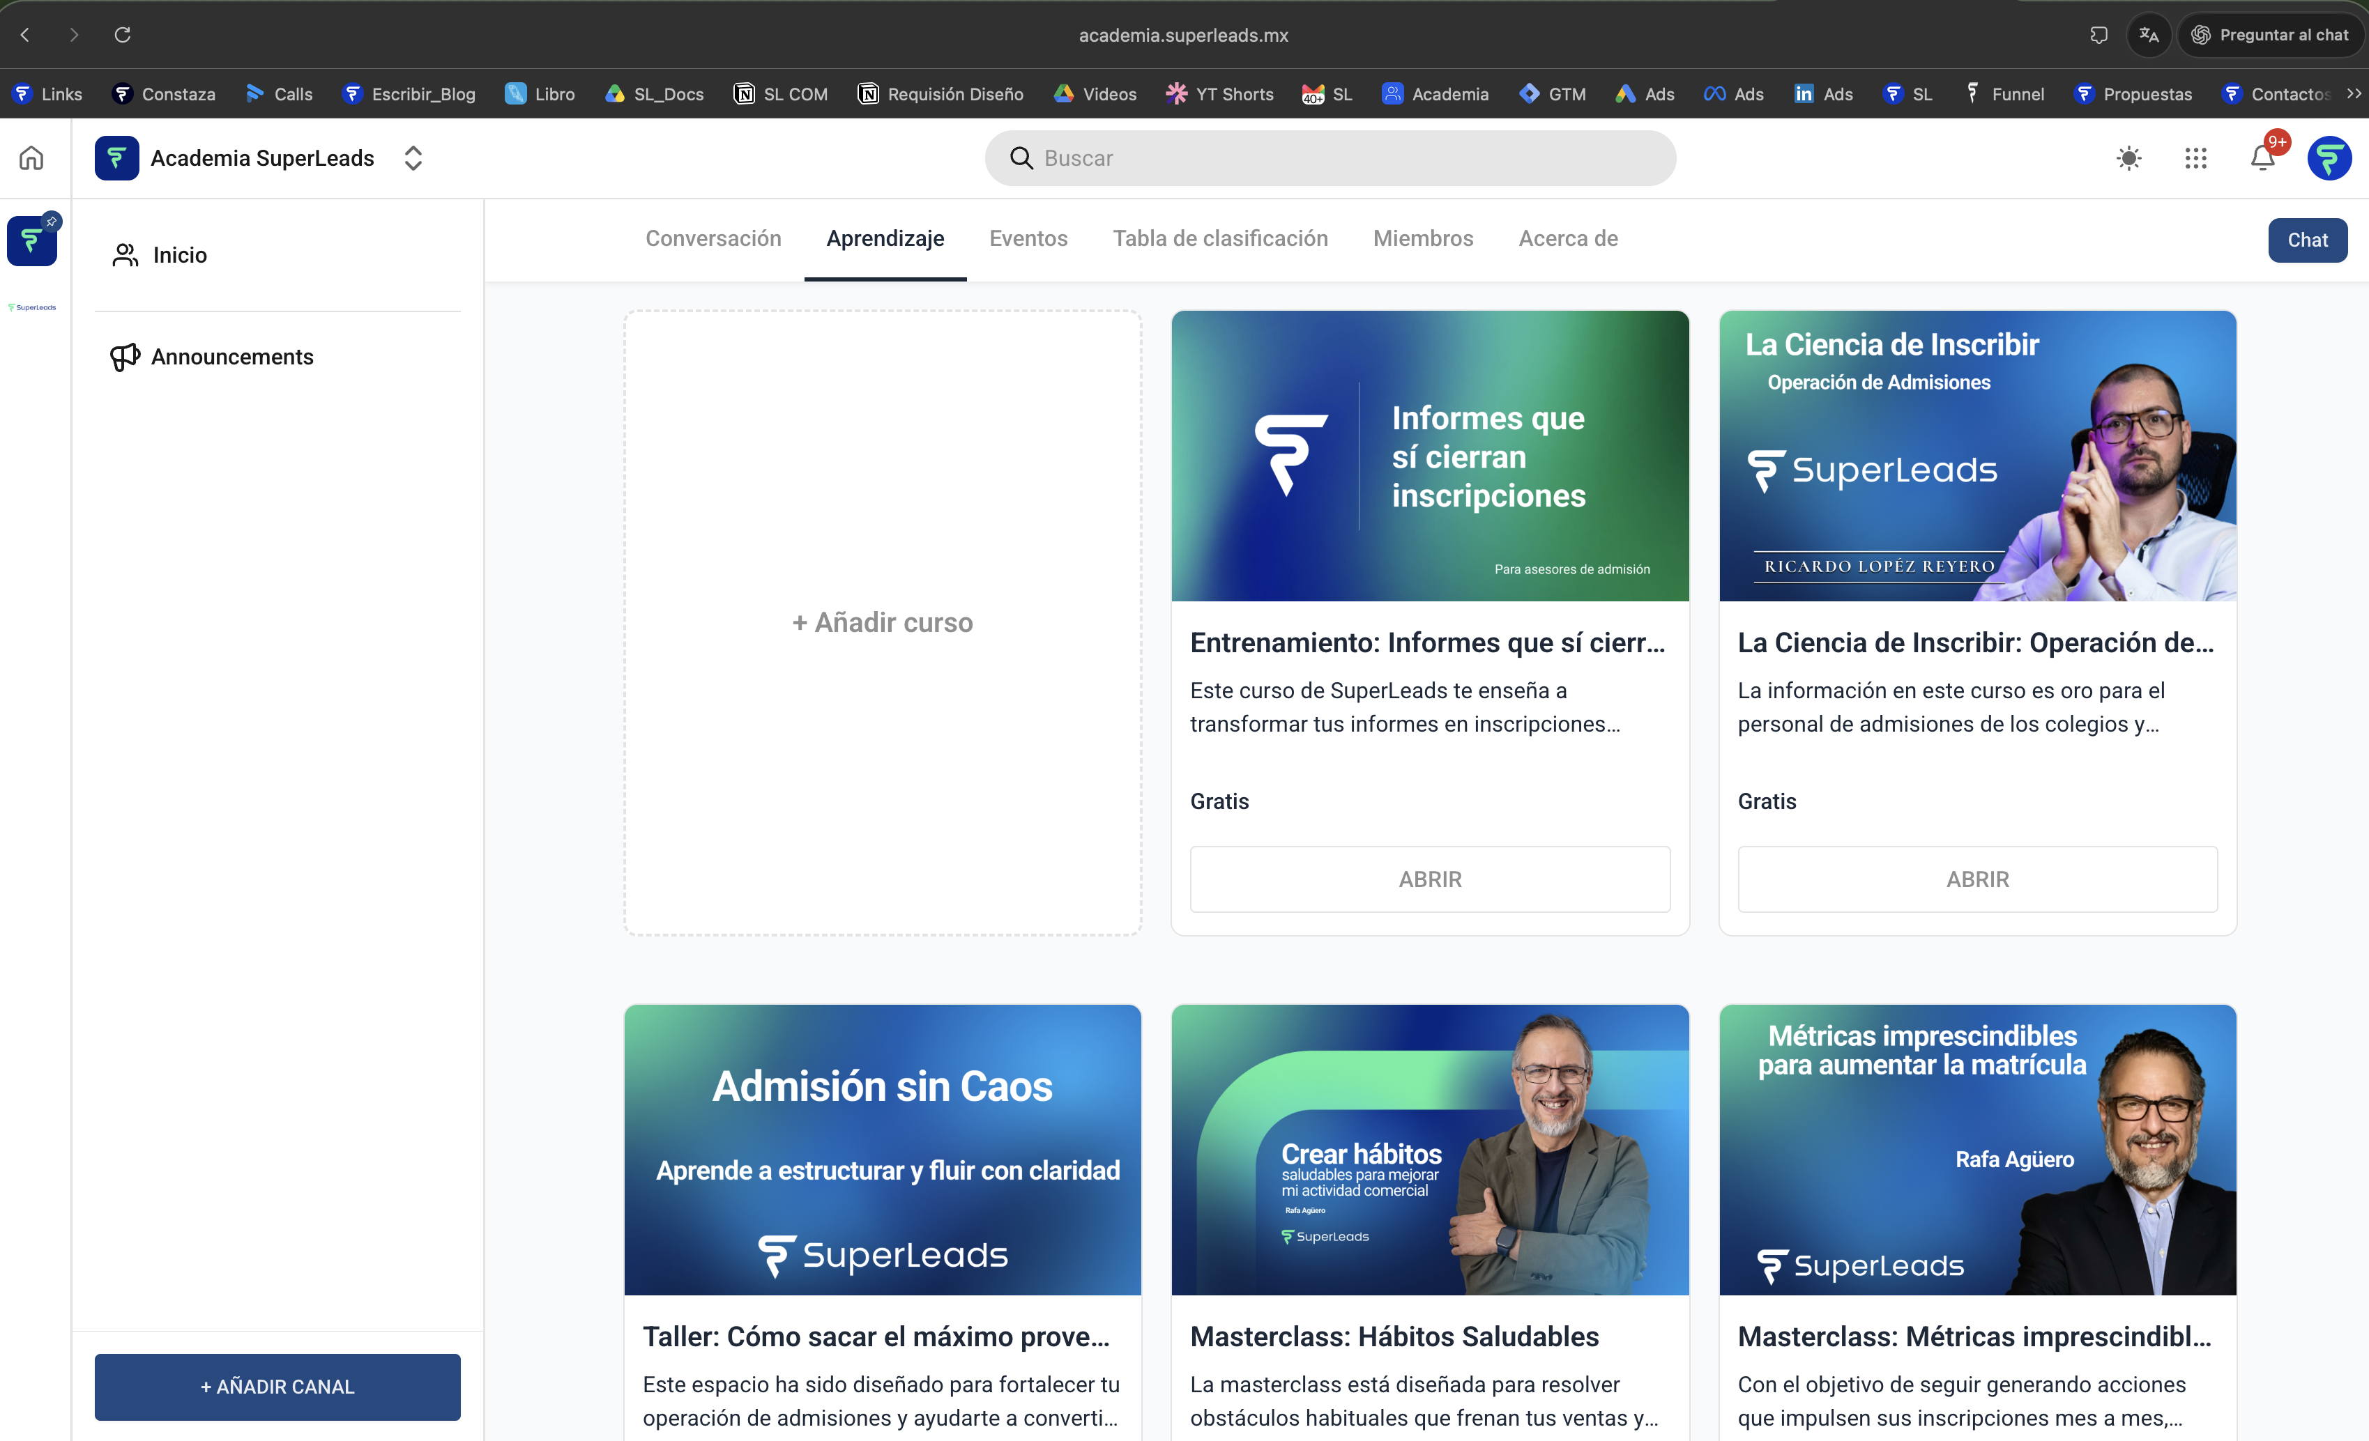
Task: Click the + Añadir curso card
Action: click(883, 622)
